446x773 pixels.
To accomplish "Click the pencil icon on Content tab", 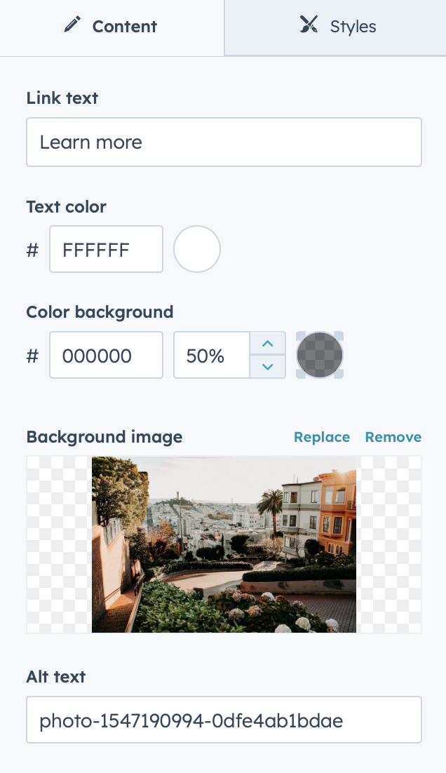I will (x=72, y=25).
